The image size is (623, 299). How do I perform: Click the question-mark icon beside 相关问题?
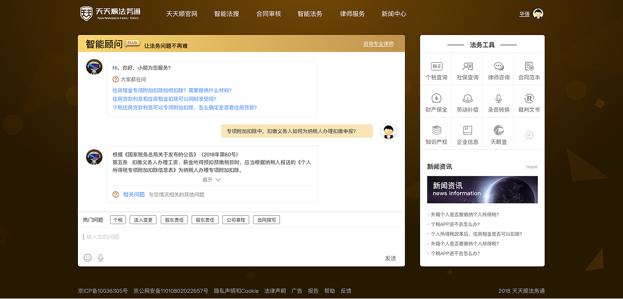[116, 194]
